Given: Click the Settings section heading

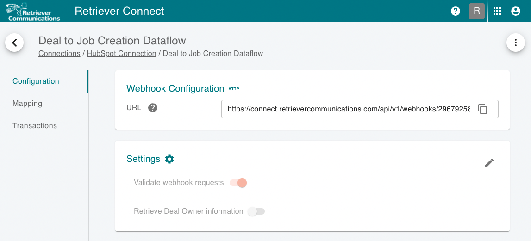Looking at the screenshot, I should pos(143,159).
